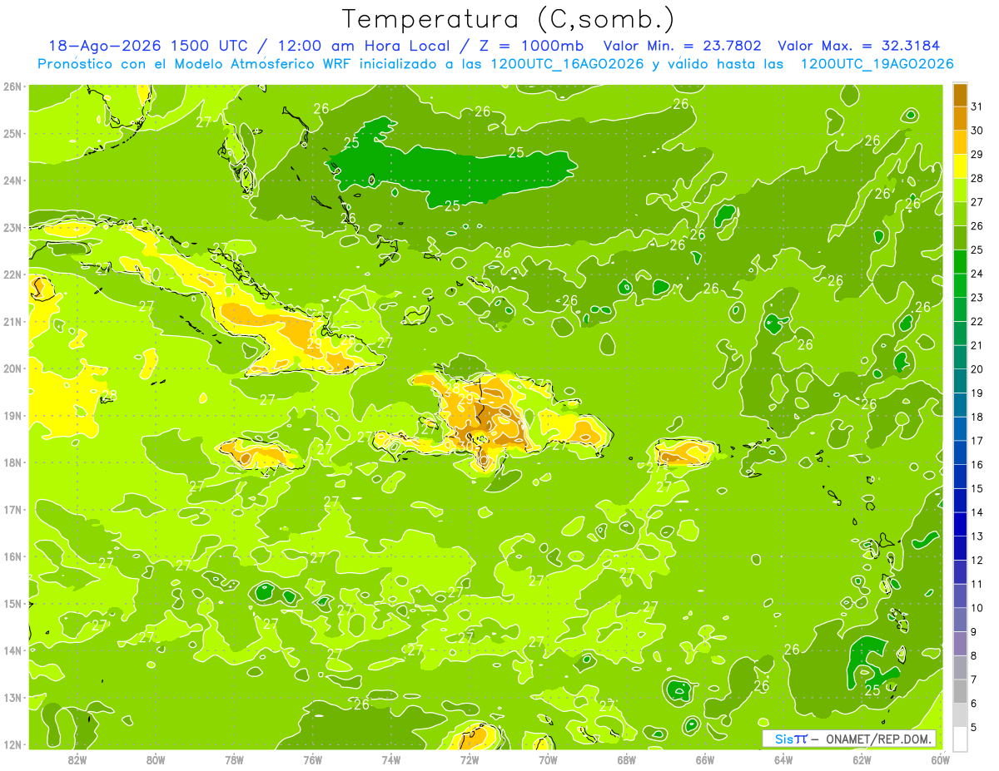Click the 23N latitude axis label

12,227
